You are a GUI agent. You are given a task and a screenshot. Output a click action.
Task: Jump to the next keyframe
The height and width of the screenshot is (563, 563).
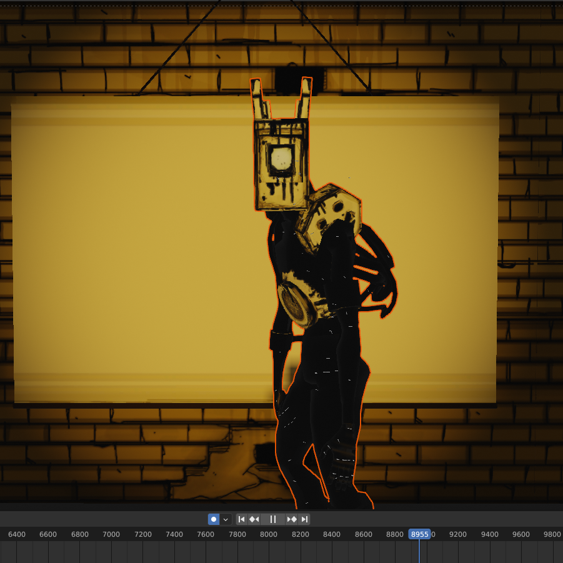click(x=292, y=519)
